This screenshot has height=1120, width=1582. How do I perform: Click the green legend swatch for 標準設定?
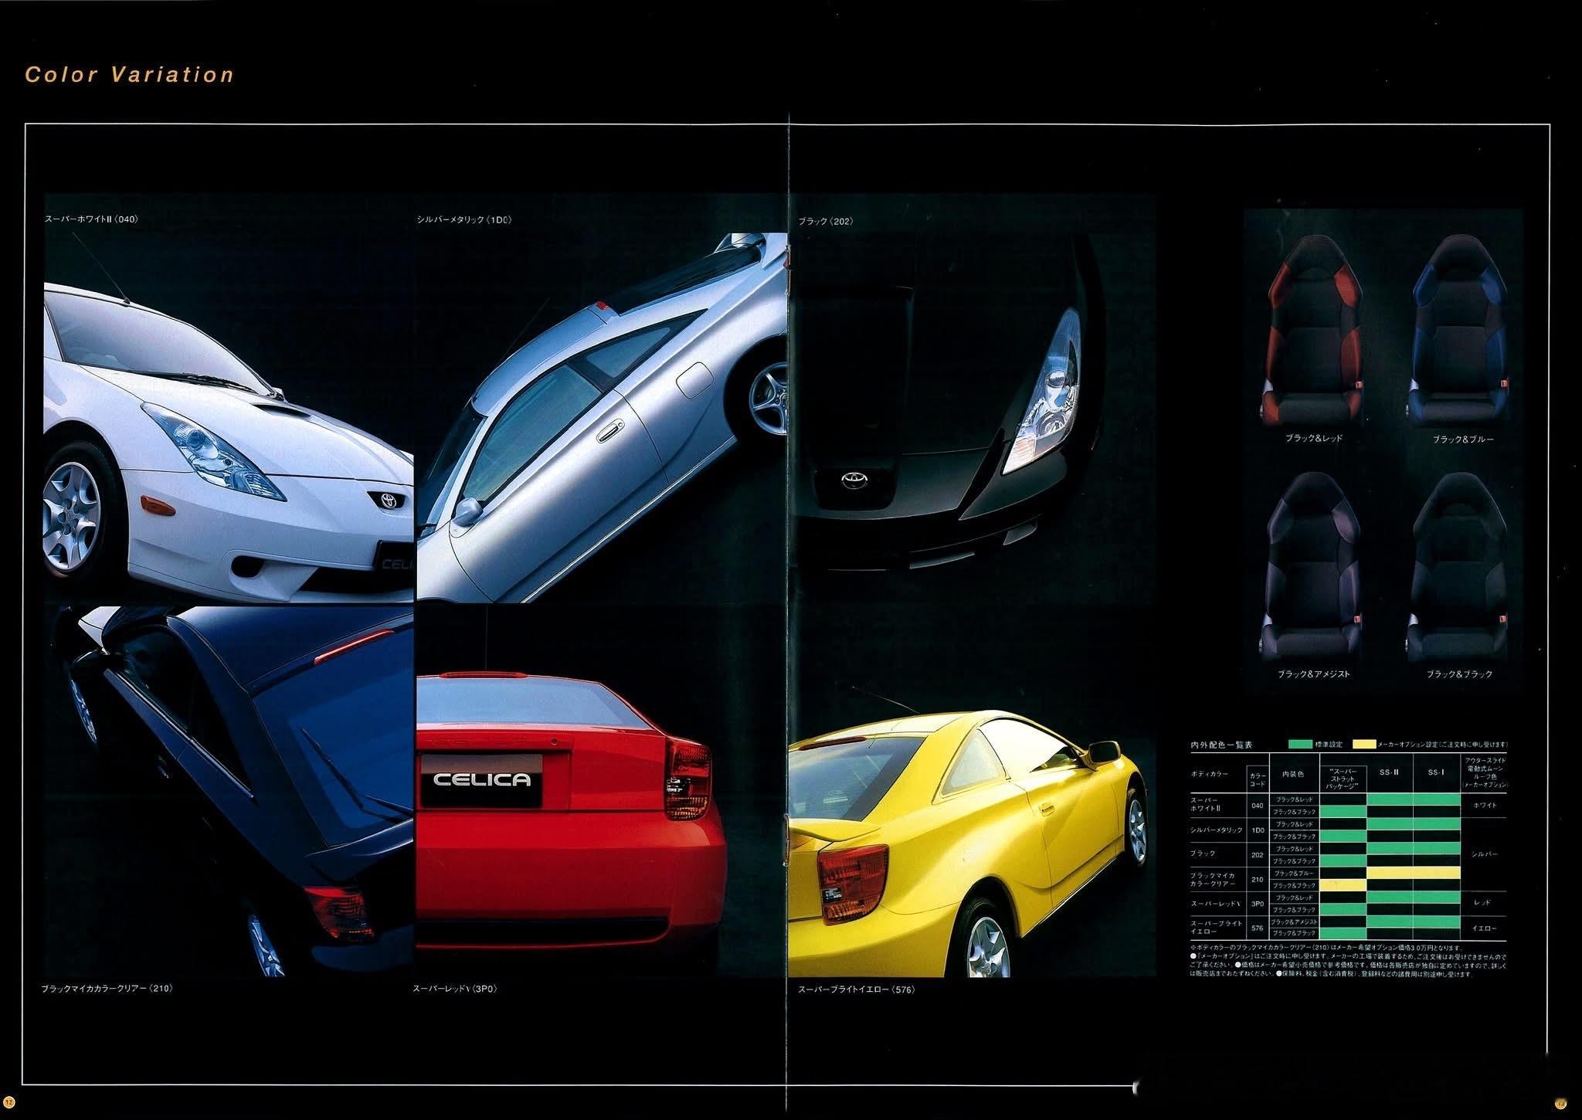pos(1300,745)
